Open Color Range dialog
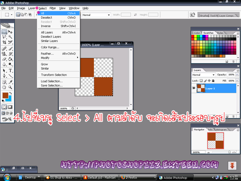Viewport: 241px width, 181px height. (x=58, y=47)
